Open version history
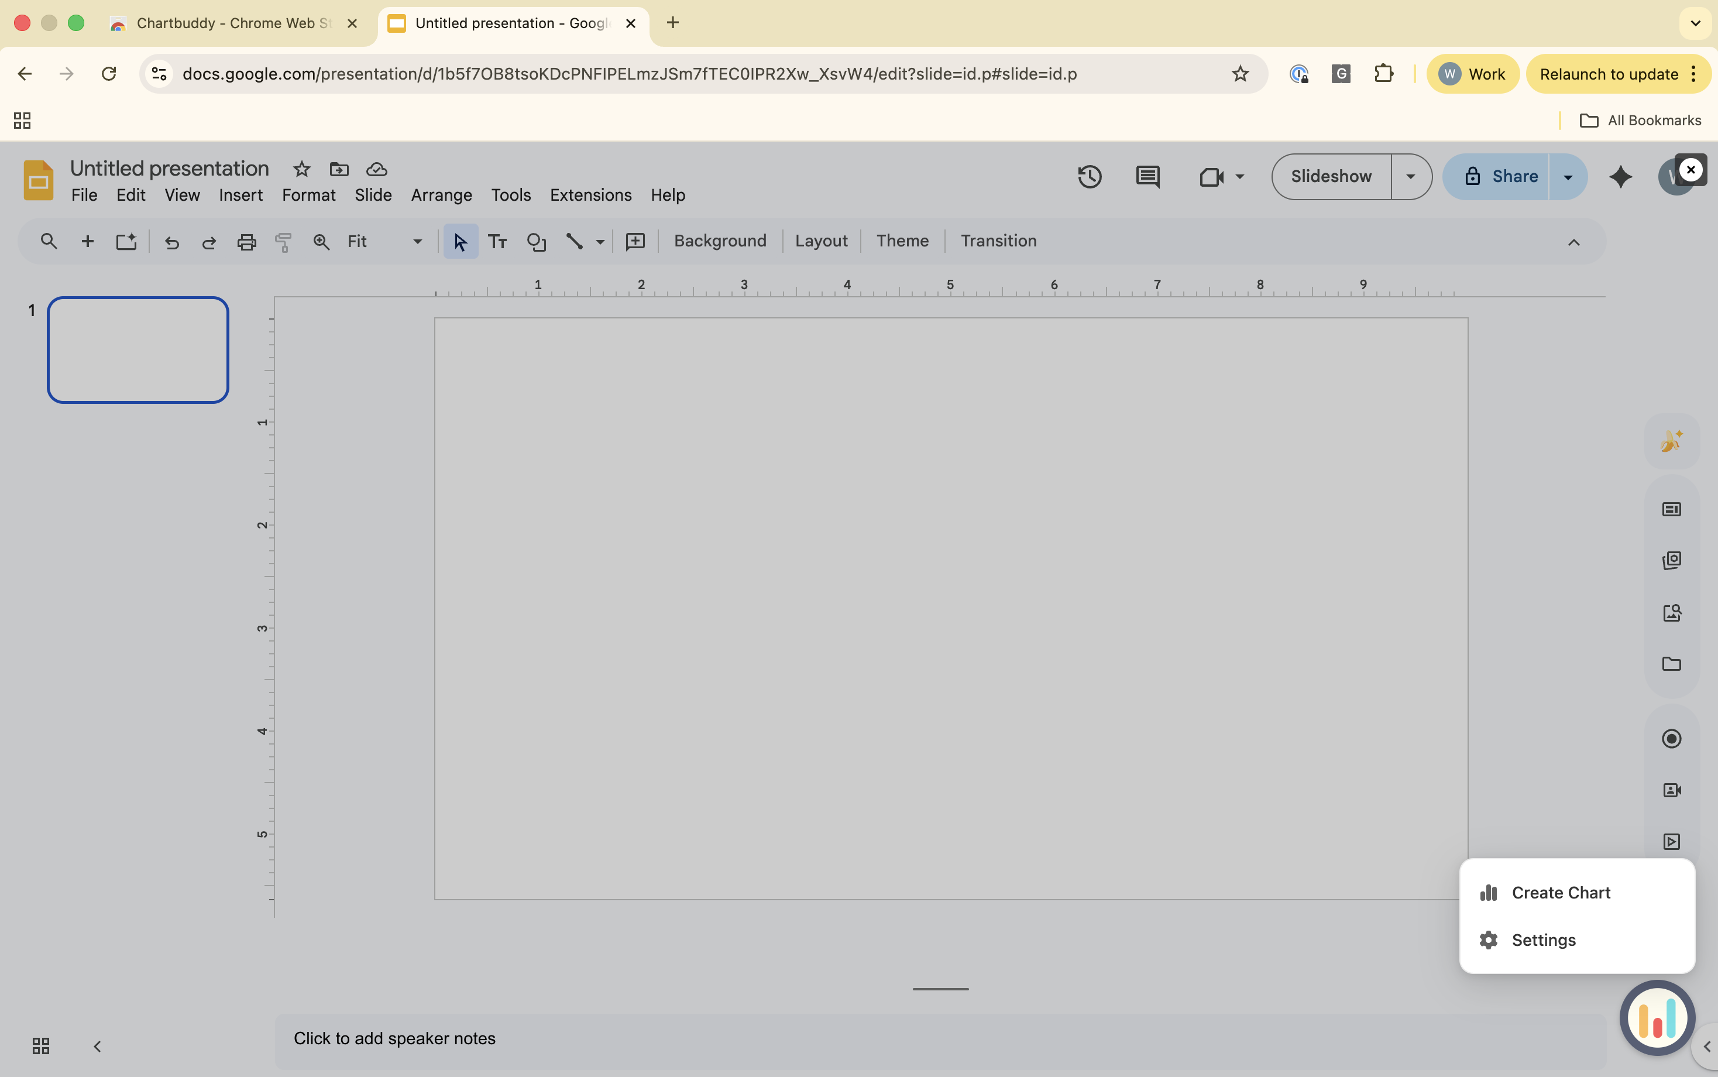The image size is (1718, 1077). tap(1090, 176)
